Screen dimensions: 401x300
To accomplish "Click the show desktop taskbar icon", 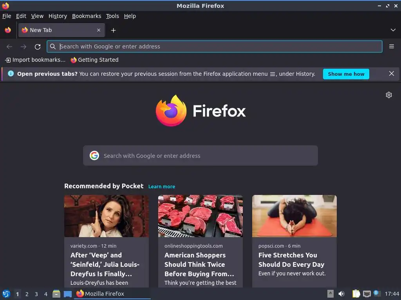I will tap(67, 294).
